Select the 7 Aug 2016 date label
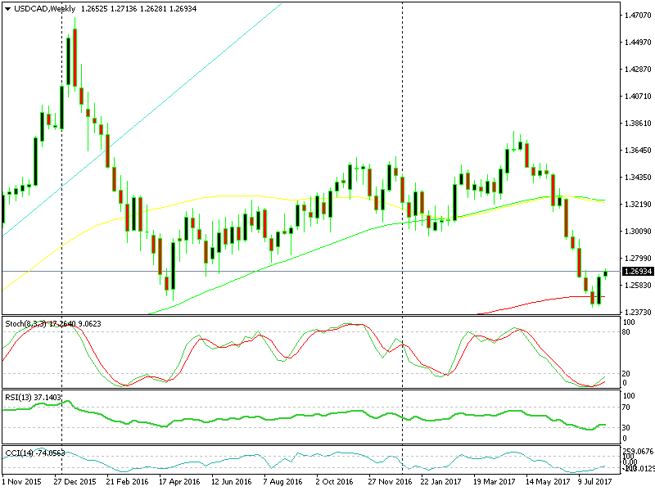Viewport: 655px width, 491px height. [282, 482]
